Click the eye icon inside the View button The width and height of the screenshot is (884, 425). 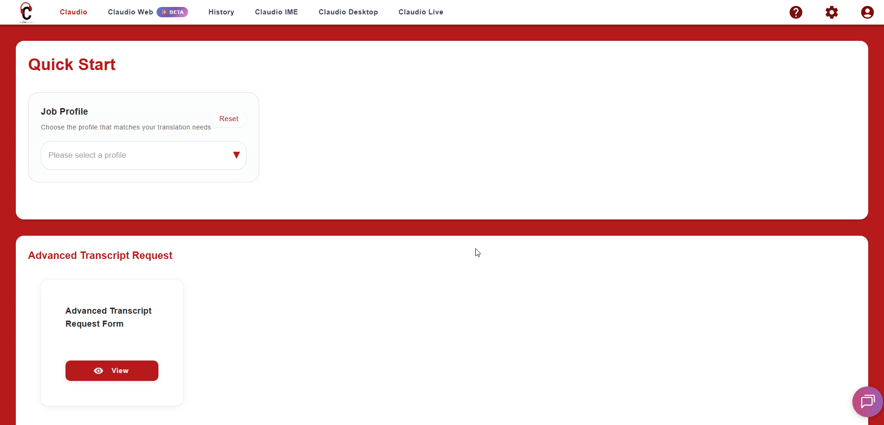pyautogui.click(x=98, y=371)
